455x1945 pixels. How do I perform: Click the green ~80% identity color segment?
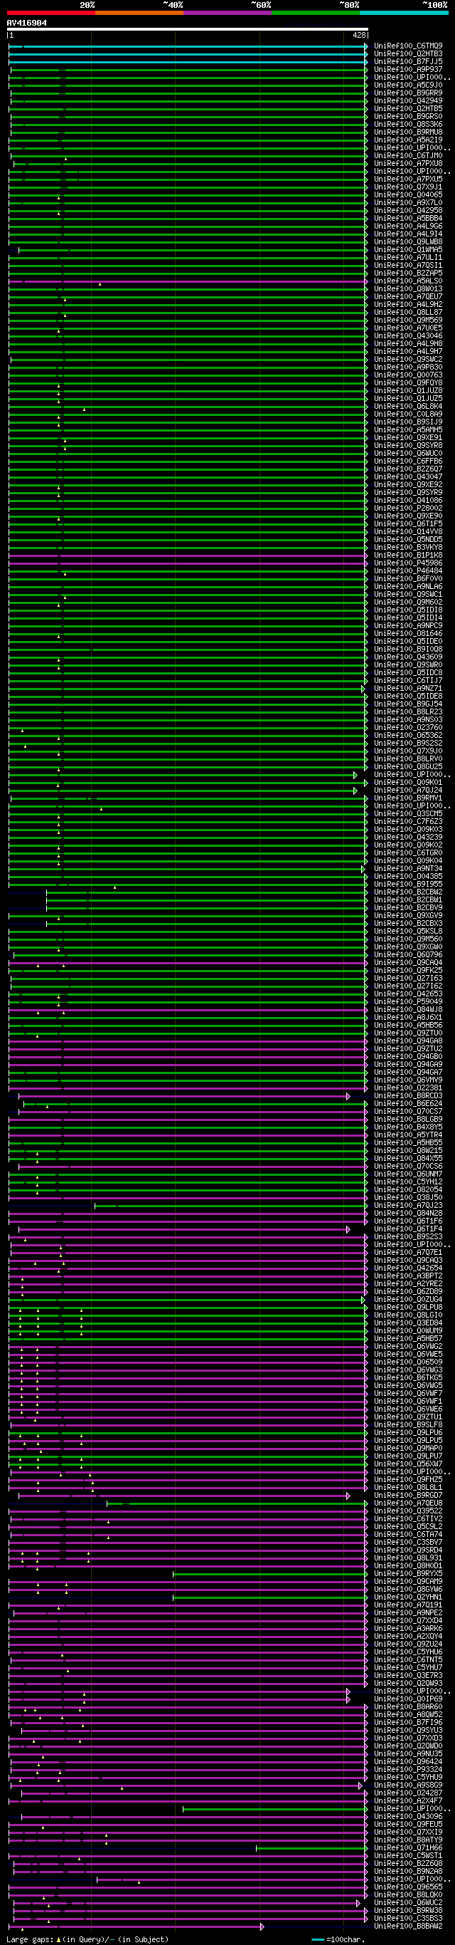(x=316, y=13)
